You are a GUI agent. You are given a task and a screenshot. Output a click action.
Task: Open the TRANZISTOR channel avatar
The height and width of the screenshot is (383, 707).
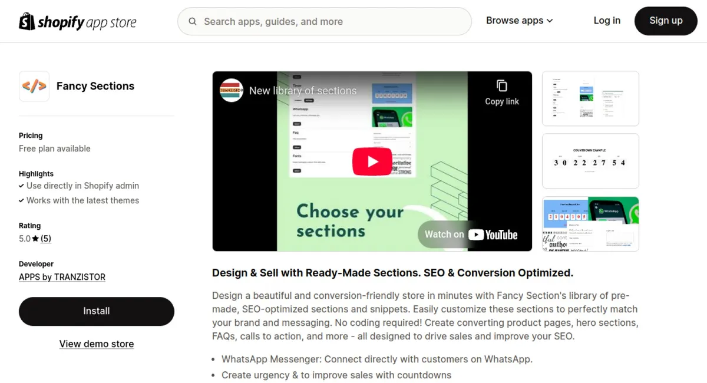coord(232,91)
